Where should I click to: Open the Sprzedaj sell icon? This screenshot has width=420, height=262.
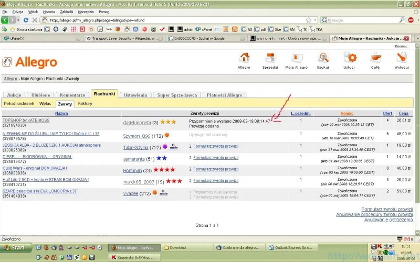(x=270, y=58)
